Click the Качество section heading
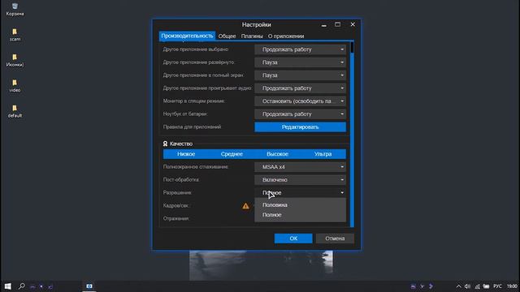Screen dimensions: 520x292 181,144
